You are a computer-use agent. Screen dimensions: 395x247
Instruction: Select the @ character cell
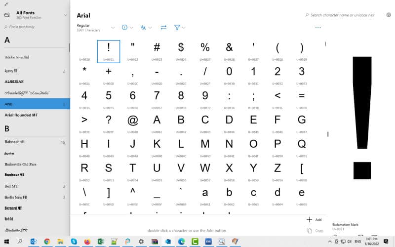(x=132, y=124)
